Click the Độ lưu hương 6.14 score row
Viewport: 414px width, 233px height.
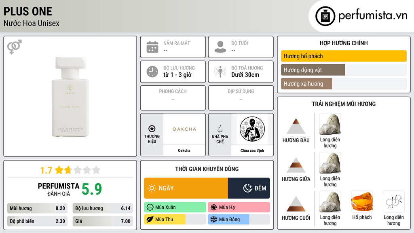(x=103, y=208)
